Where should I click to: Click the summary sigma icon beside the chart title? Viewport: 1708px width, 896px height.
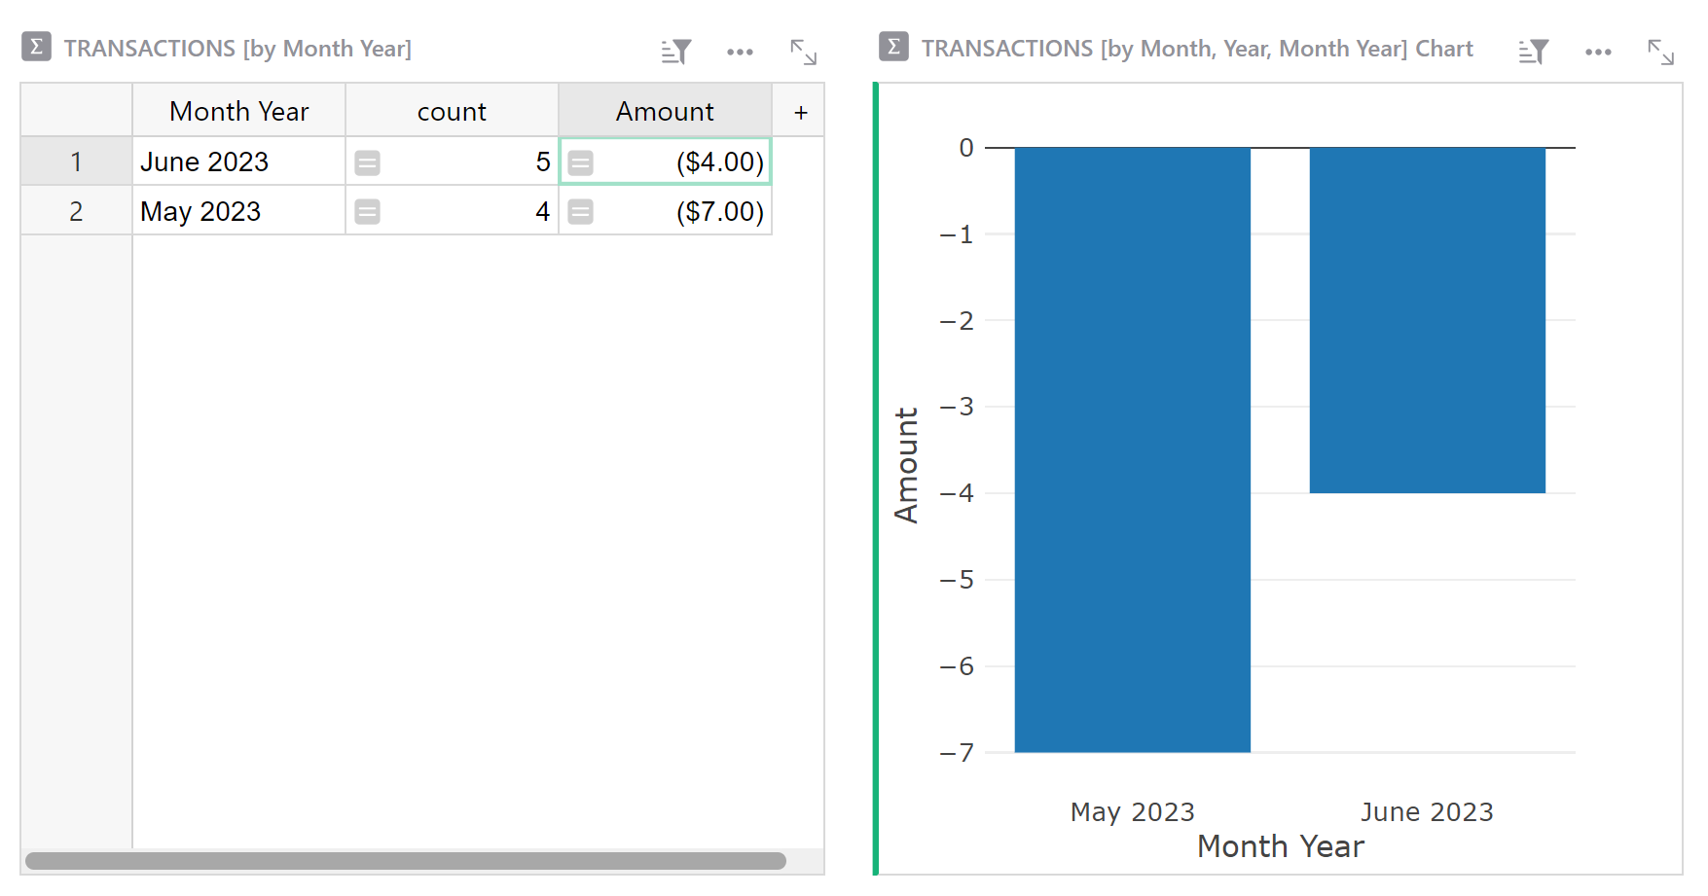coord(893,47)
